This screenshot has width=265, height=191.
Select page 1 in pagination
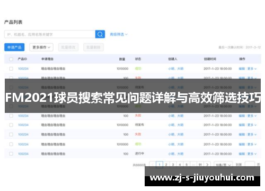pos(160,165)
